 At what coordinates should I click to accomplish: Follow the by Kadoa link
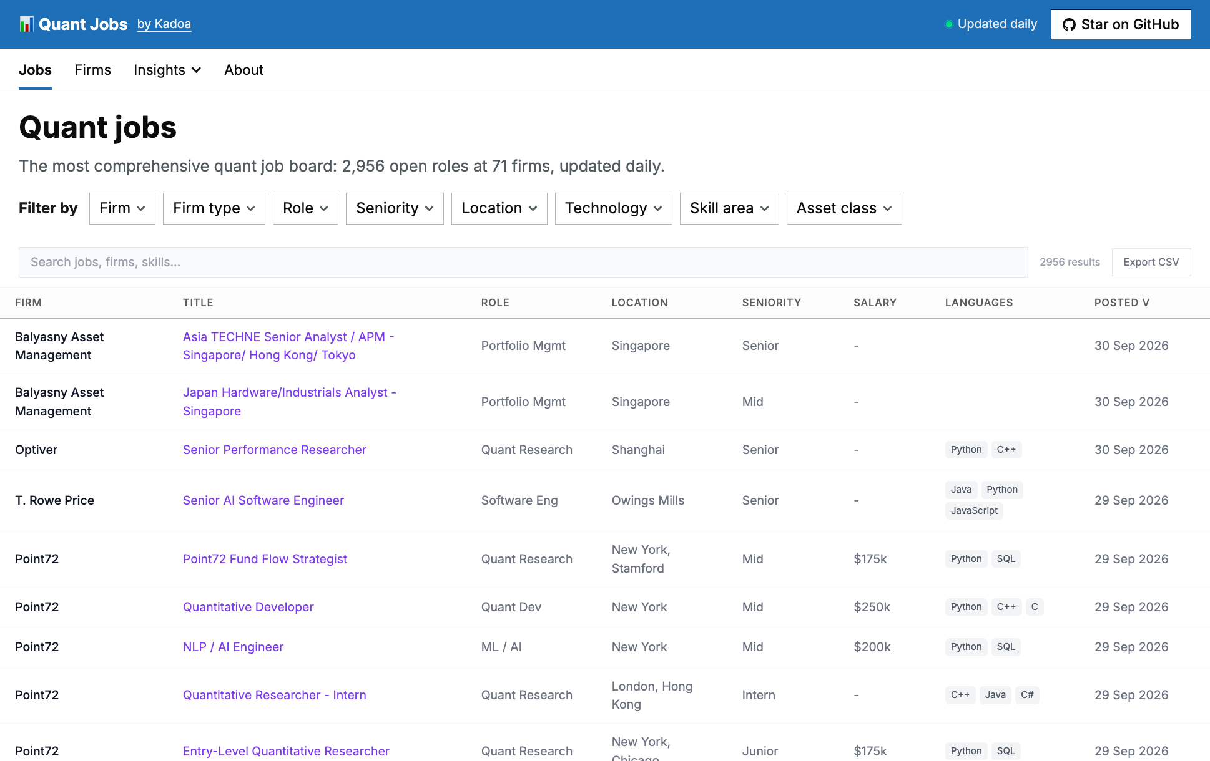pos(164,24)
